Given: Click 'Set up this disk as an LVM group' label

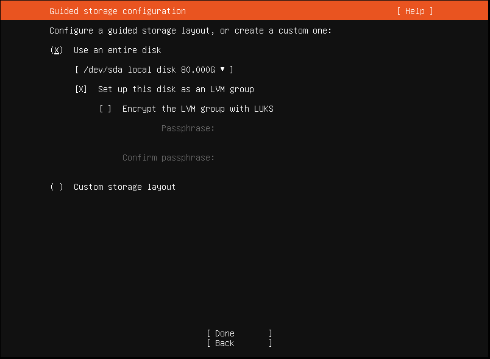Looking at the screenshot, I should click(x=176, y=89).
